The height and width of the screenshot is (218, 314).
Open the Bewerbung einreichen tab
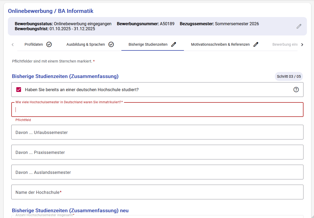point(285,44)
